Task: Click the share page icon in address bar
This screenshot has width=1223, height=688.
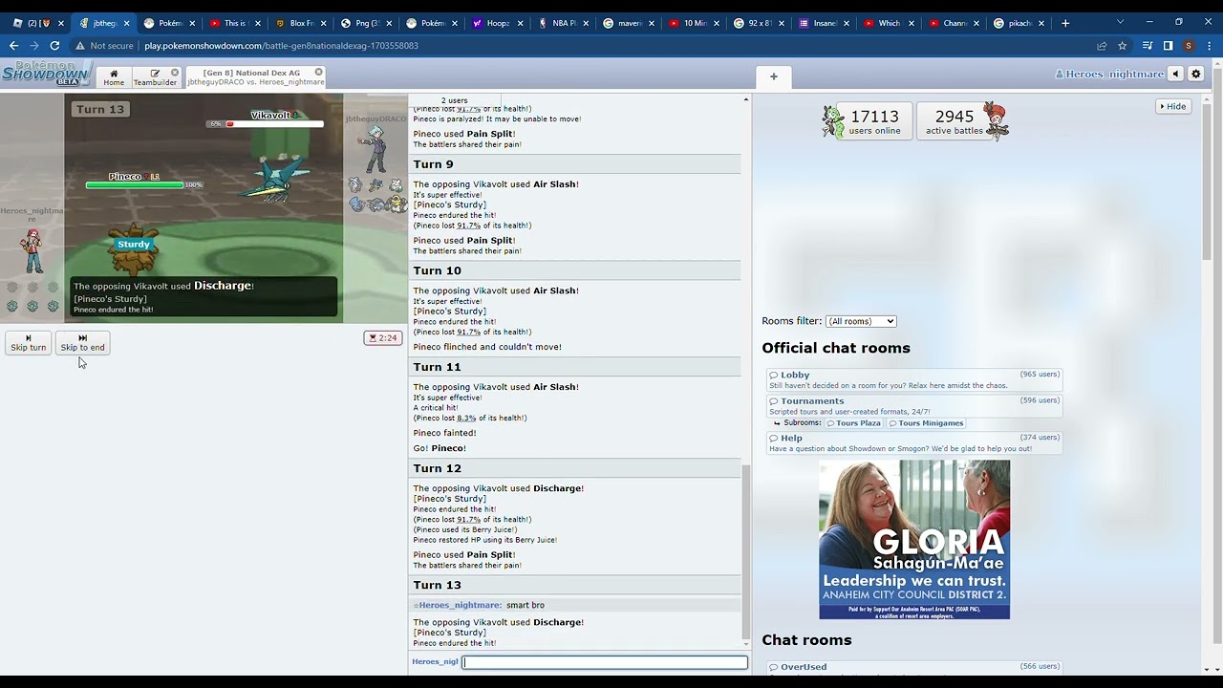Action: pos(1102,46)
